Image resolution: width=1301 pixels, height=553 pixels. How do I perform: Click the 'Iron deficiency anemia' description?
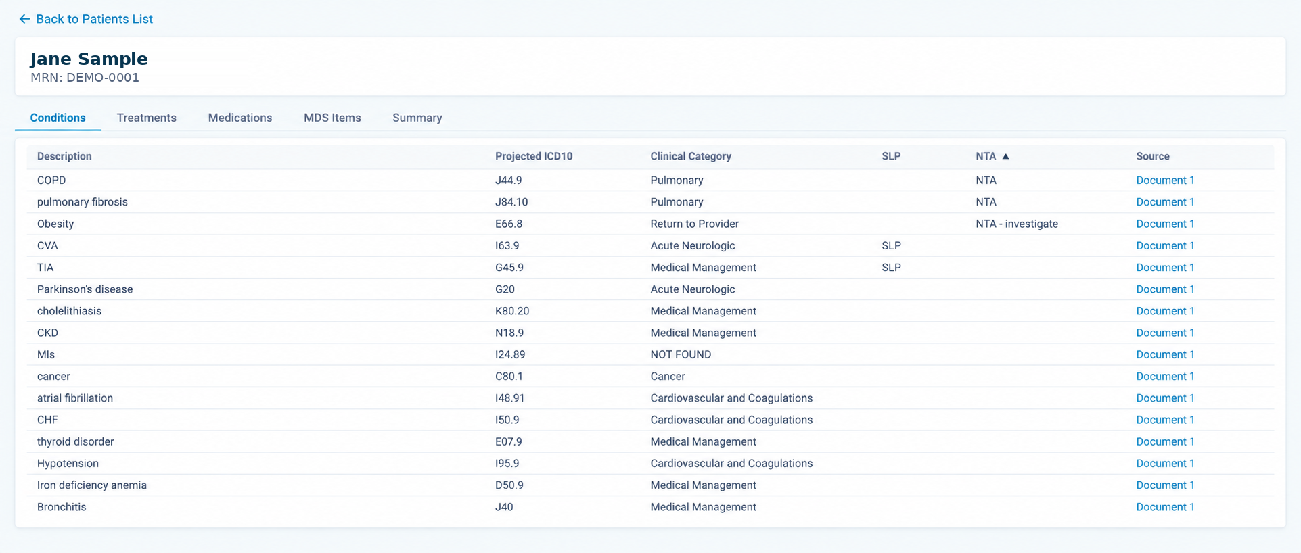pyautogui.click(x=92, y=485)
